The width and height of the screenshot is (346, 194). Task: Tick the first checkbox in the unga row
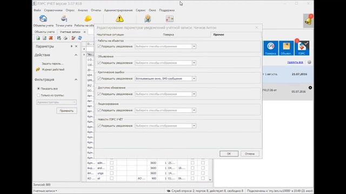coord(112,173)
